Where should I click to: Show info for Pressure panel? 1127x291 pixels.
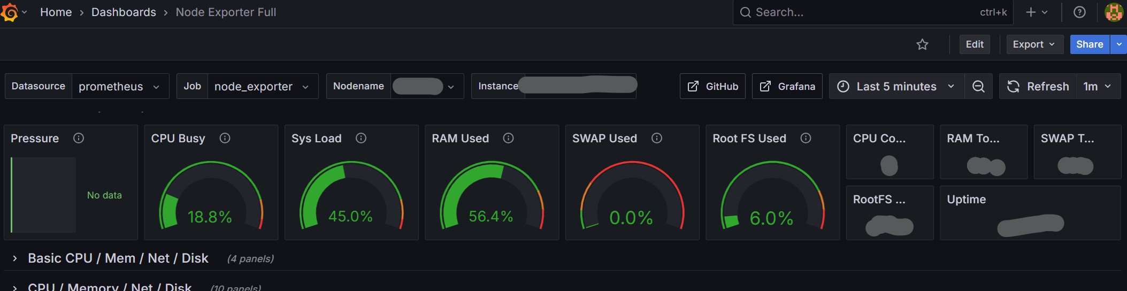click(79, 138)
